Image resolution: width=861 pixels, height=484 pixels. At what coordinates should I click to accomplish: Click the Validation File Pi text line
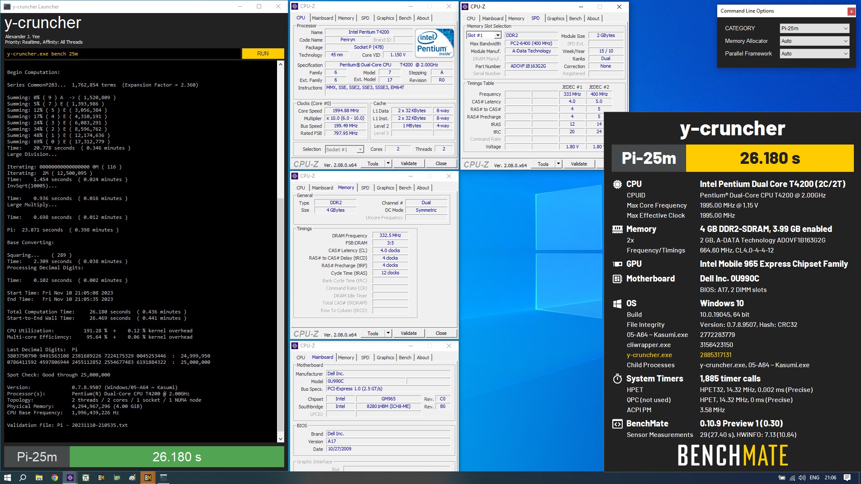pos(67,425)
